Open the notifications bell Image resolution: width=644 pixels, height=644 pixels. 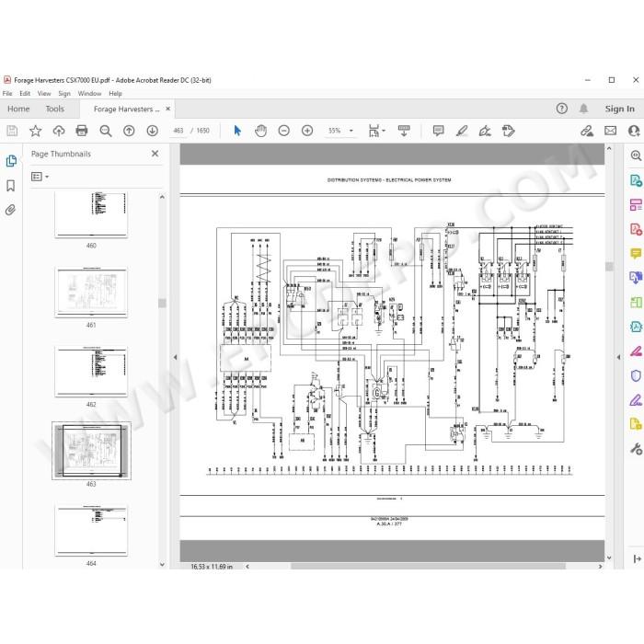click(x=583, y=109)
